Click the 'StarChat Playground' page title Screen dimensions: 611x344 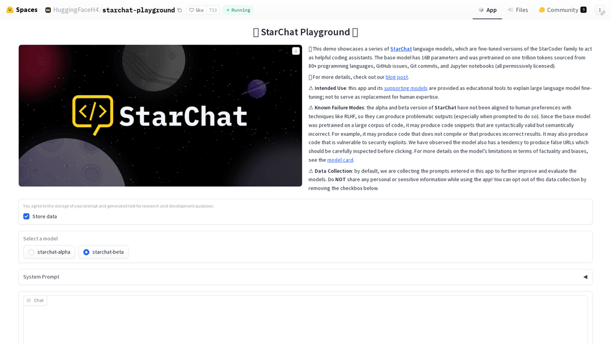tap(305, 32)
